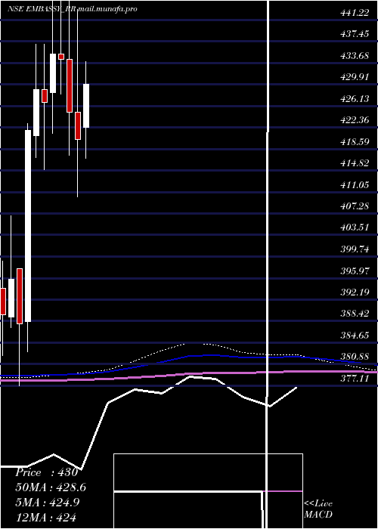Click the 395.97 price axis label
Viewport: 378px width, 529px height.
tap(354, 271)
